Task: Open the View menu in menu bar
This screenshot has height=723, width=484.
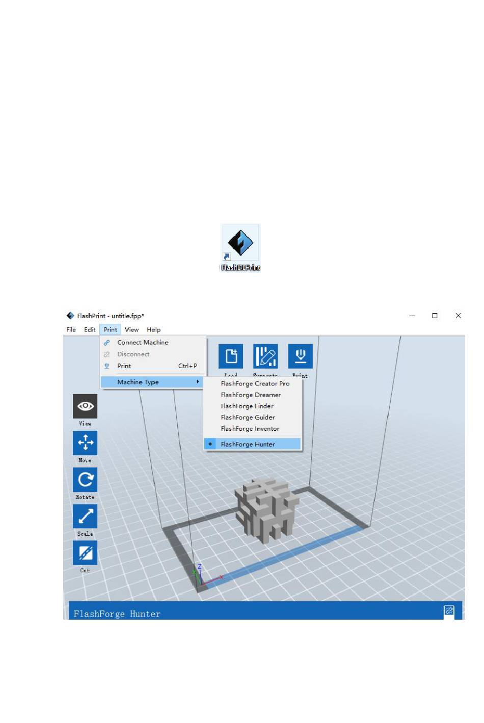Action: [x=131, y=329]
